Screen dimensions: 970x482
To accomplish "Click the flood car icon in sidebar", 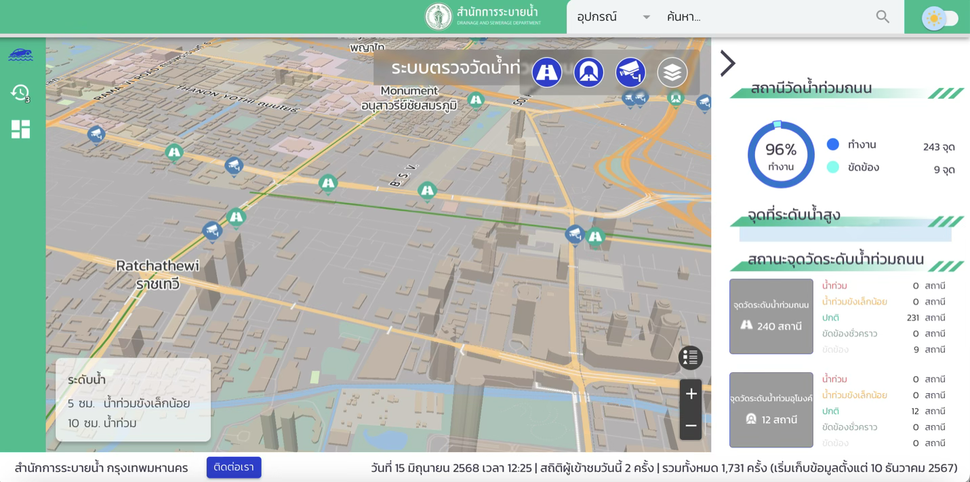I will [20, 55].
